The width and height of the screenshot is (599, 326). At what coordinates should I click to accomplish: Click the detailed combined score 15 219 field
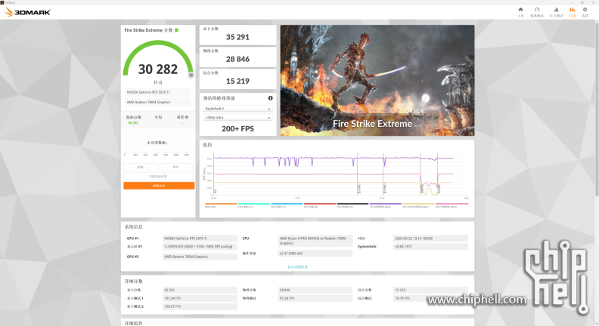[430, 290]
